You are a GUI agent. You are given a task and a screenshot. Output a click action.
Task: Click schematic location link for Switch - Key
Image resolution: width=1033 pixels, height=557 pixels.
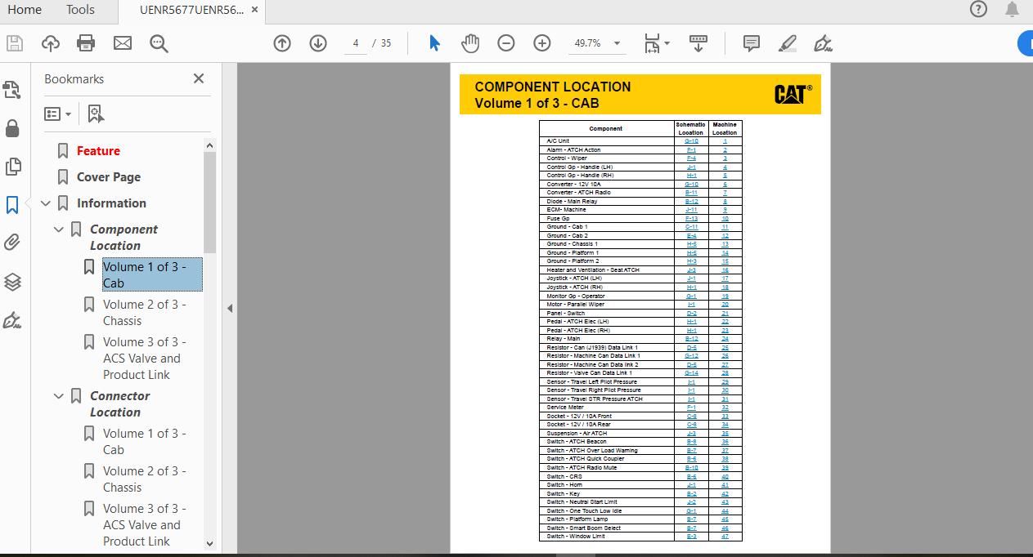(691, 493)
